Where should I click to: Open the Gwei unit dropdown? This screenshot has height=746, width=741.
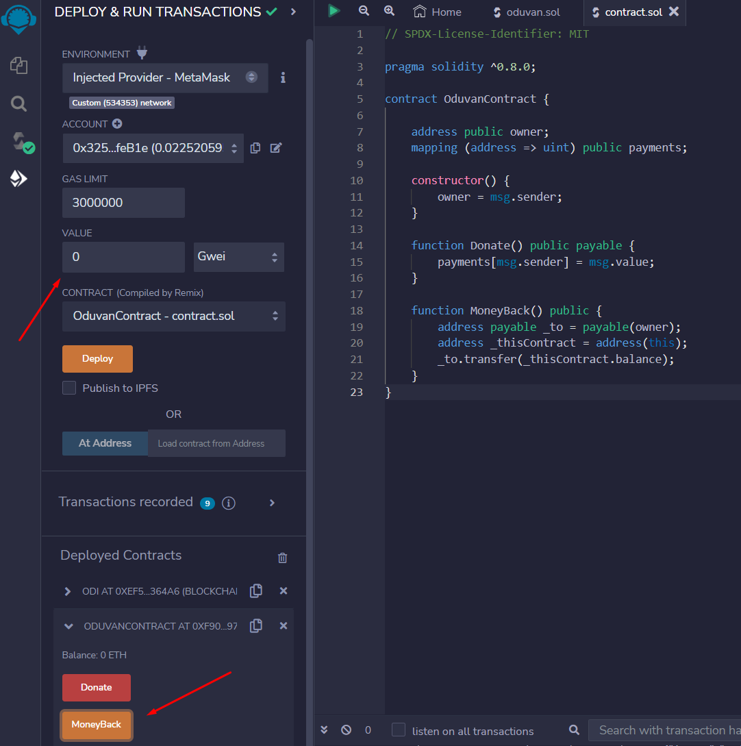point(239,257)
